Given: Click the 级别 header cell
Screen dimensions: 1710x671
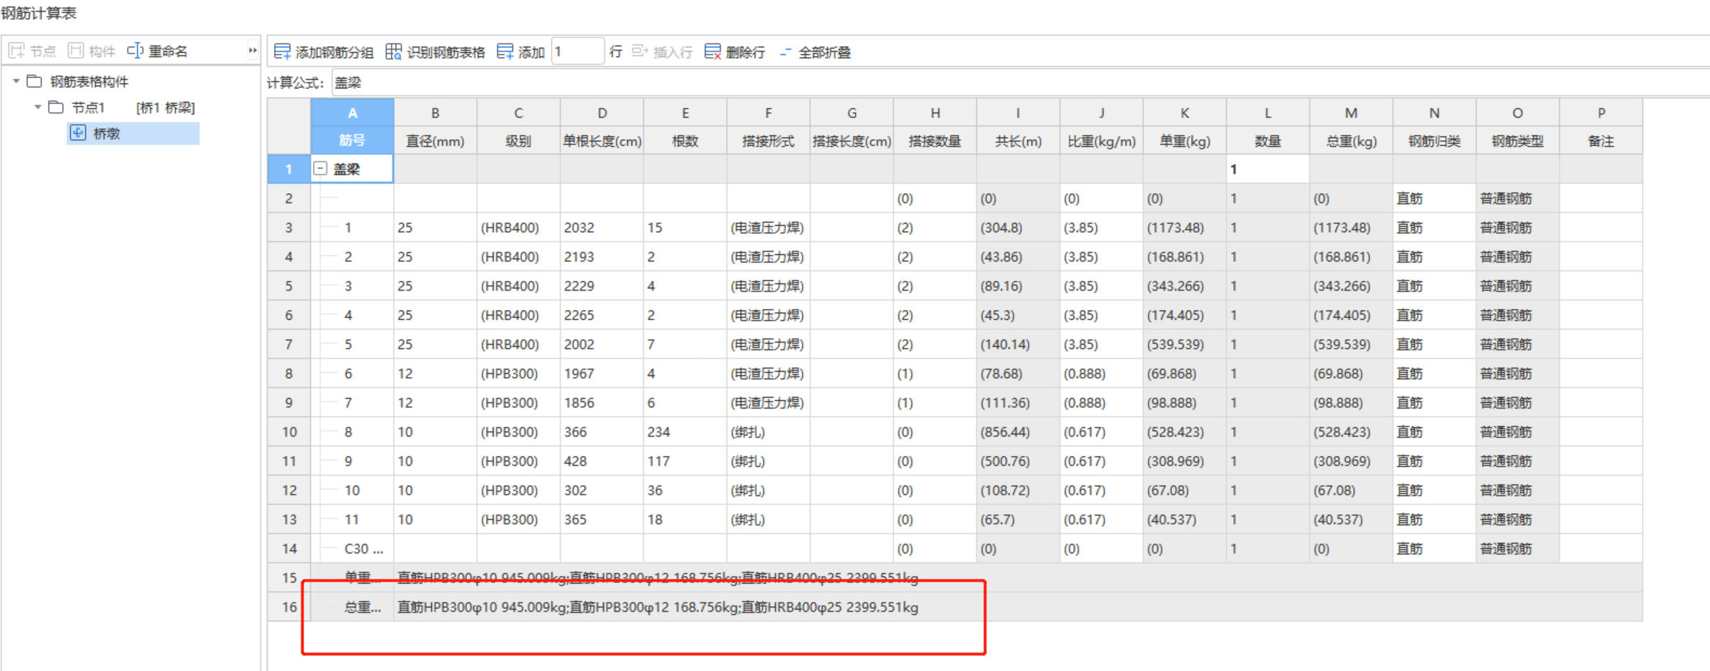Looking at the screenshot, I should (518, 141).
